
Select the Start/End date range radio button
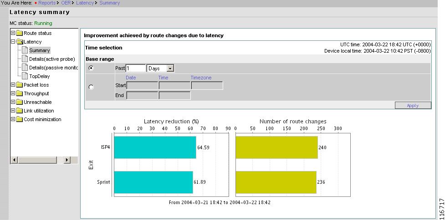coord(91,87)
